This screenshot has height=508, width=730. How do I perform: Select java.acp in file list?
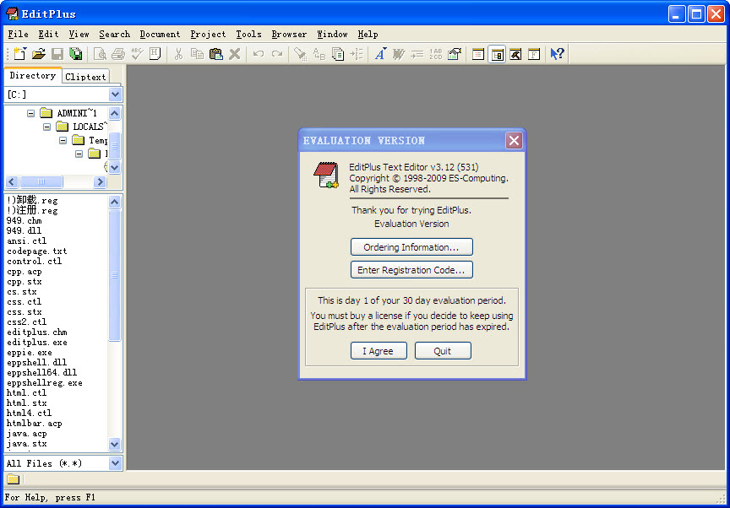pos(27,433)
